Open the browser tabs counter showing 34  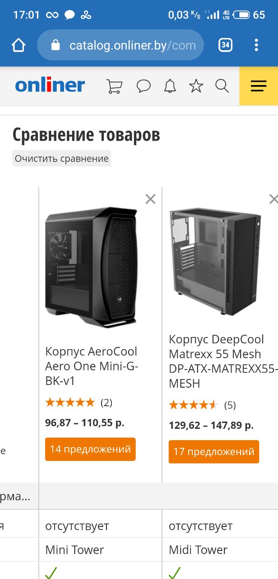[225, 45]
